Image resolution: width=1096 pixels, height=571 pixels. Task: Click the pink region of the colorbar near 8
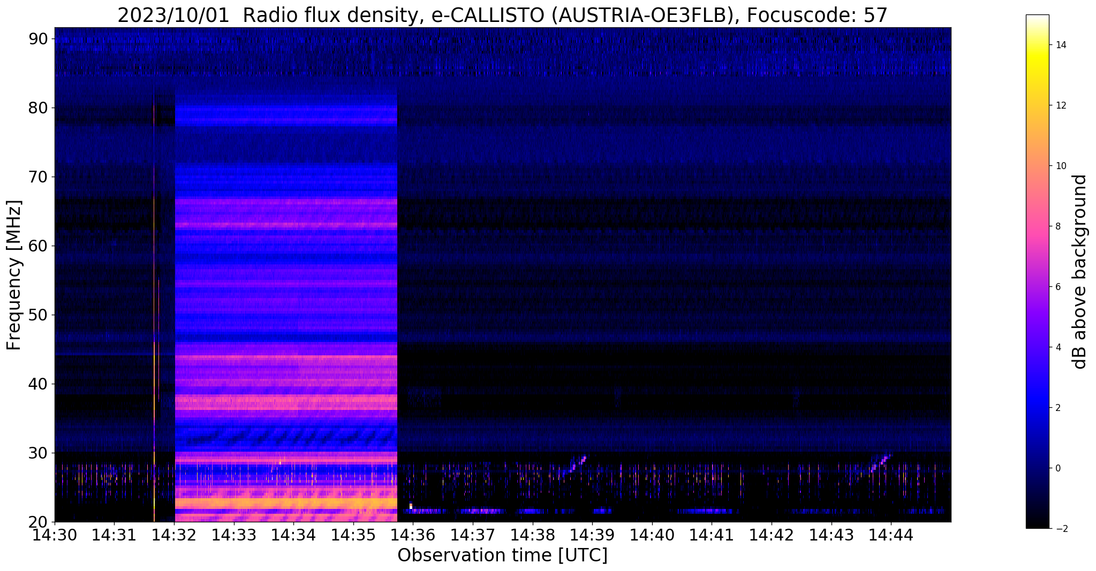pyautogui.click(x=1037, y=226)
